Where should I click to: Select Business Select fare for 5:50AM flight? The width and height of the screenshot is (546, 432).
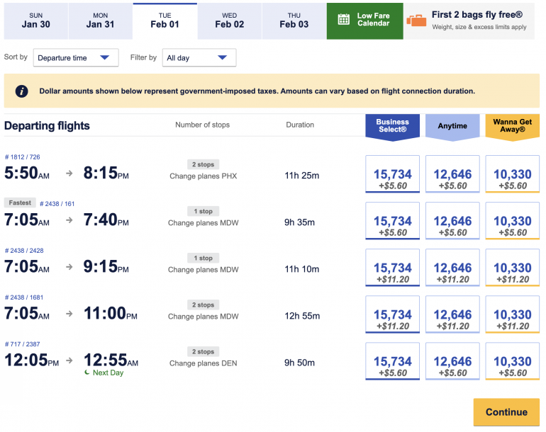click(x=392, y=174)
